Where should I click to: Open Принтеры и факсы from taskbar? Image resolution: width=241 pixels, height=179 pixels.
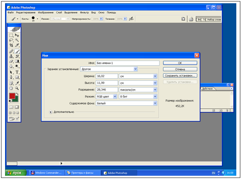coord(83,173)
